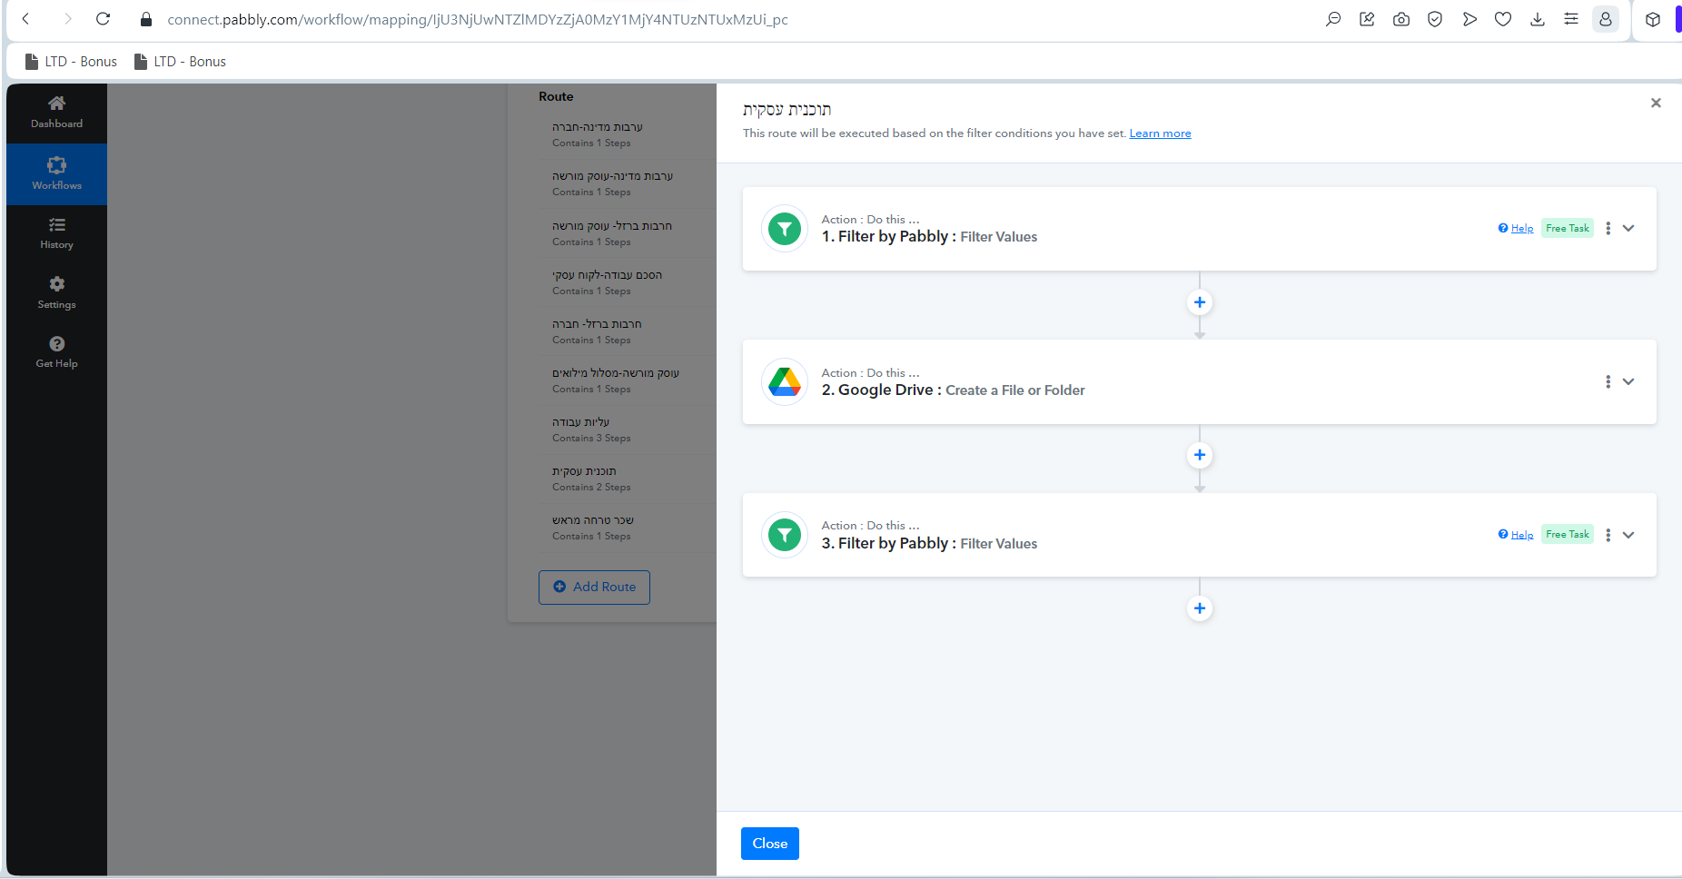This screenshot has width=1682, height=879.
Task: Open Dashboard in sidebar
Action: [56, 113]
